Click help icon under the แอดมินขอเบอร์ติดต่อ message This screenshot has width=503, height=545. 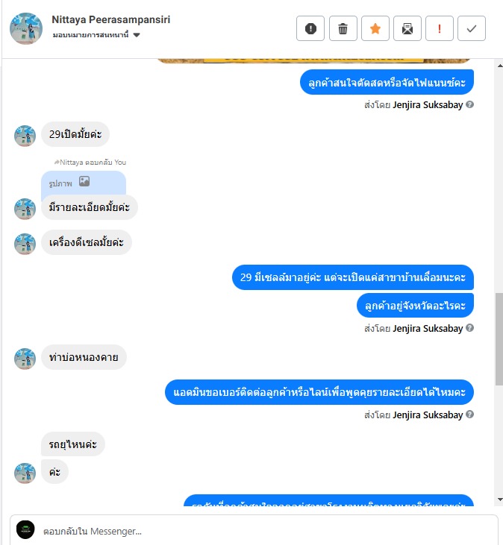point(469,415)
